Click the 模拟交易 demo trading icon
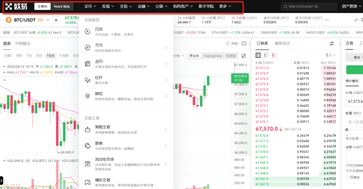The width and height of the screenshot is (363, 189). click(88, 182)
